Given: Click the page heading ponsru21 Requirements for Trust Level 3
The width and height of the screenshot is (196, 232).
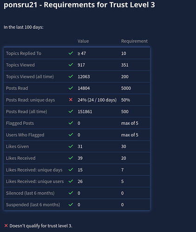Looking at the screenshot, I should coord(79,5).
